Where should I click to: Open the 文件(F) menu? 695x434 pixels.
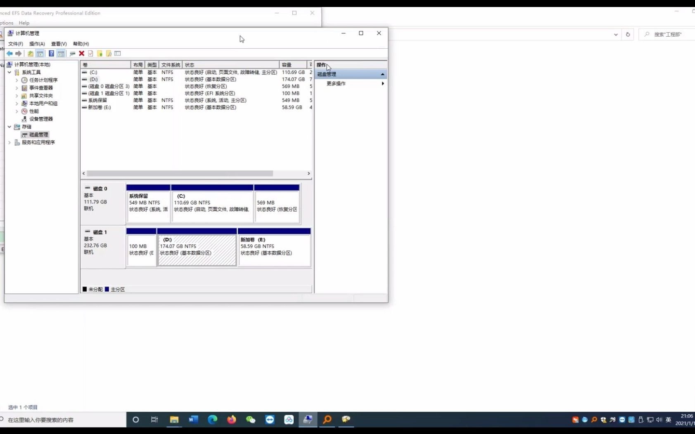16,44
